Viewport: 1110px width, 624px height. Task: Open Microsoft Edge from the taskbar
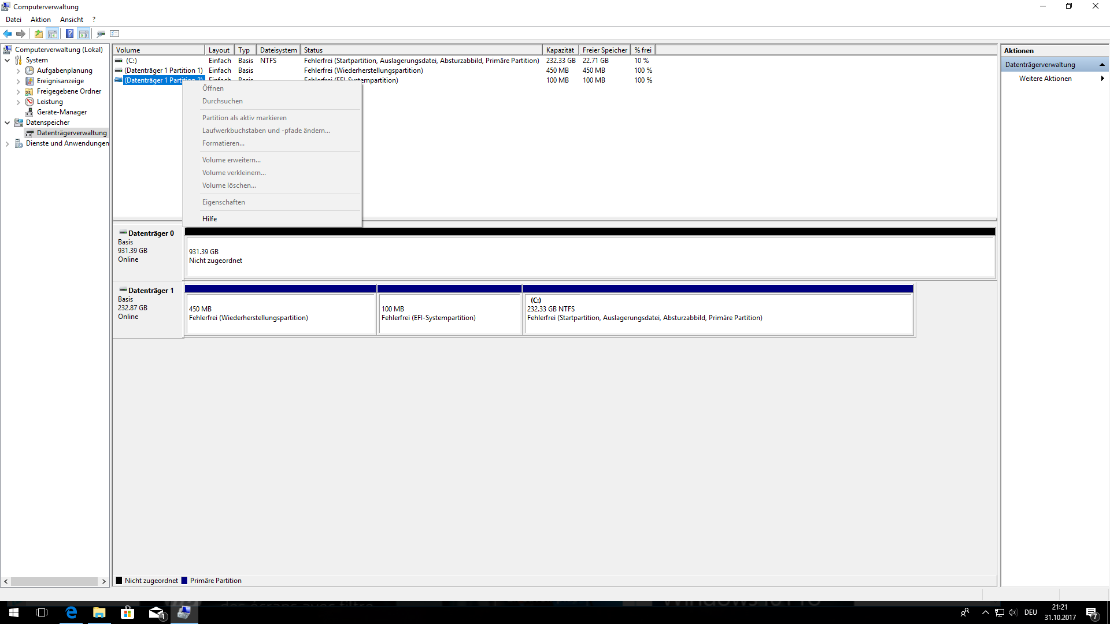coord(71,612)
